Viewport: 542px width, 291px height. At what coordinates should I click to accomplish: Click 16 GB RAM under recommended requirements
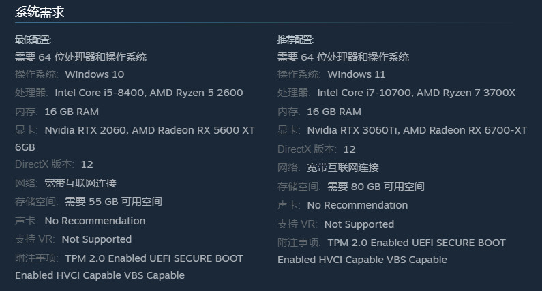(334, 112)
